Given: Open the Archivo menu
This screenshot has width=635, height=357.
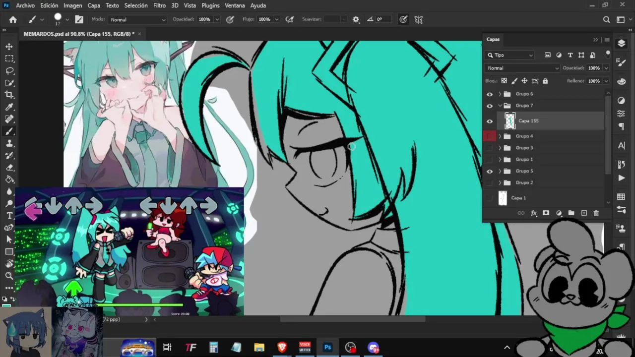Looking at the screenshot, I should (25, 5).
